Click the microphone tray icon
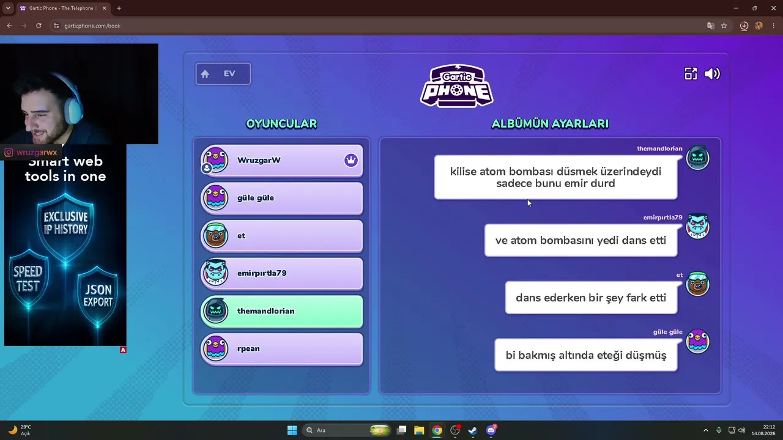Image resolution: width=783 pixels, height=440 pixels. [x=719, y=430]
